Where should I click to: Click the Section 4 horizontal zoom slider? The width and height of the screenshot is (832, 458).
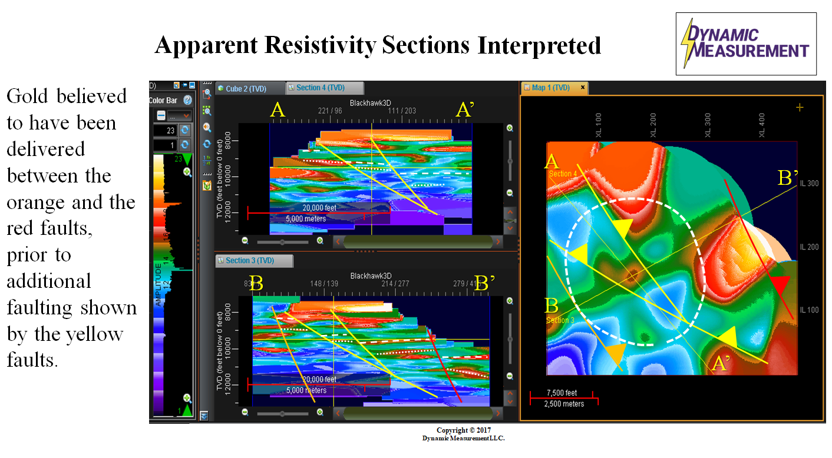tap(283, 241)
